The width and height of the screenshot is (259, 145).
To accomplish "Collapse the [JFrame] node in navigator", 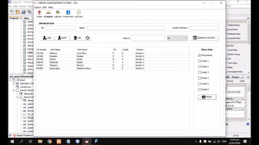I will pos(10,80).
